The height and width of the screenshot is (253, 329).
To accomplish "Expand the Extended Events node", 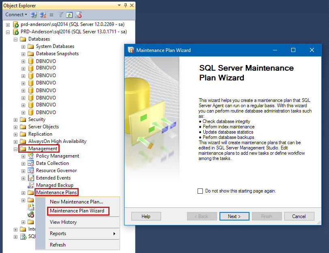I will tap(23, 178).
